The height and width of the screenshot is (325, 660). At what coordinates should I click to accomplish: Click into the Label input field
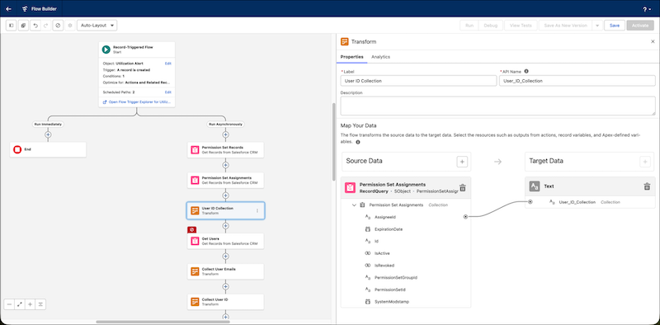tap(418, 80)
